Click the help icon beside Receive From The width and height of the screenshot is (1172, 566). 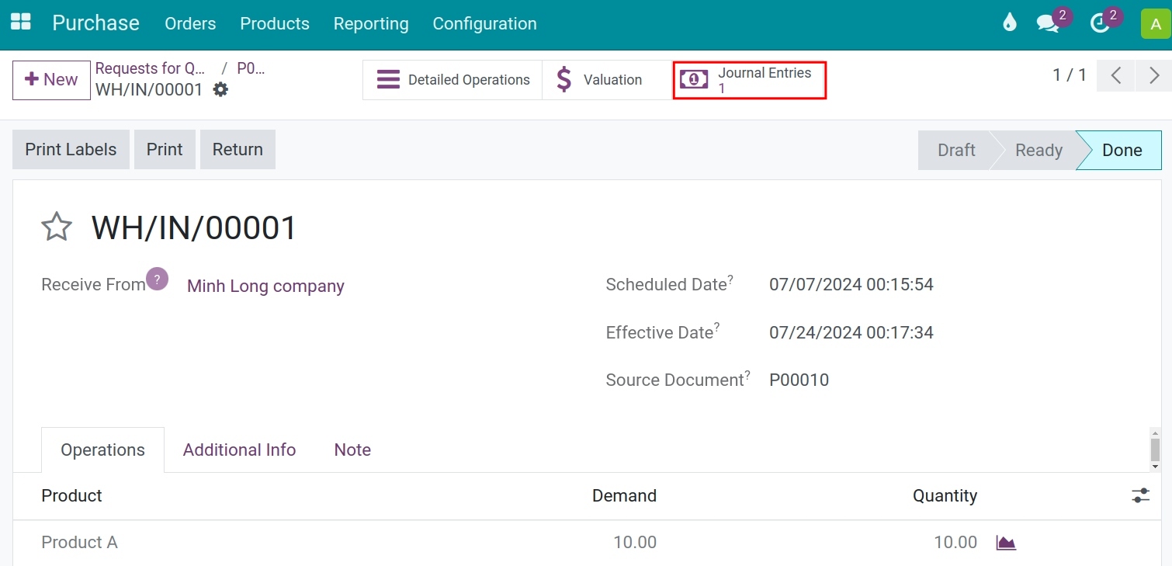[158, 279]
